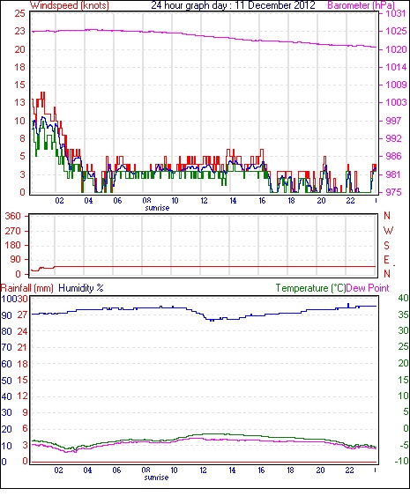The height and width of the screenshot is (496, 410).
Task: Click the E compass label on direction graph
Action: 386,260
